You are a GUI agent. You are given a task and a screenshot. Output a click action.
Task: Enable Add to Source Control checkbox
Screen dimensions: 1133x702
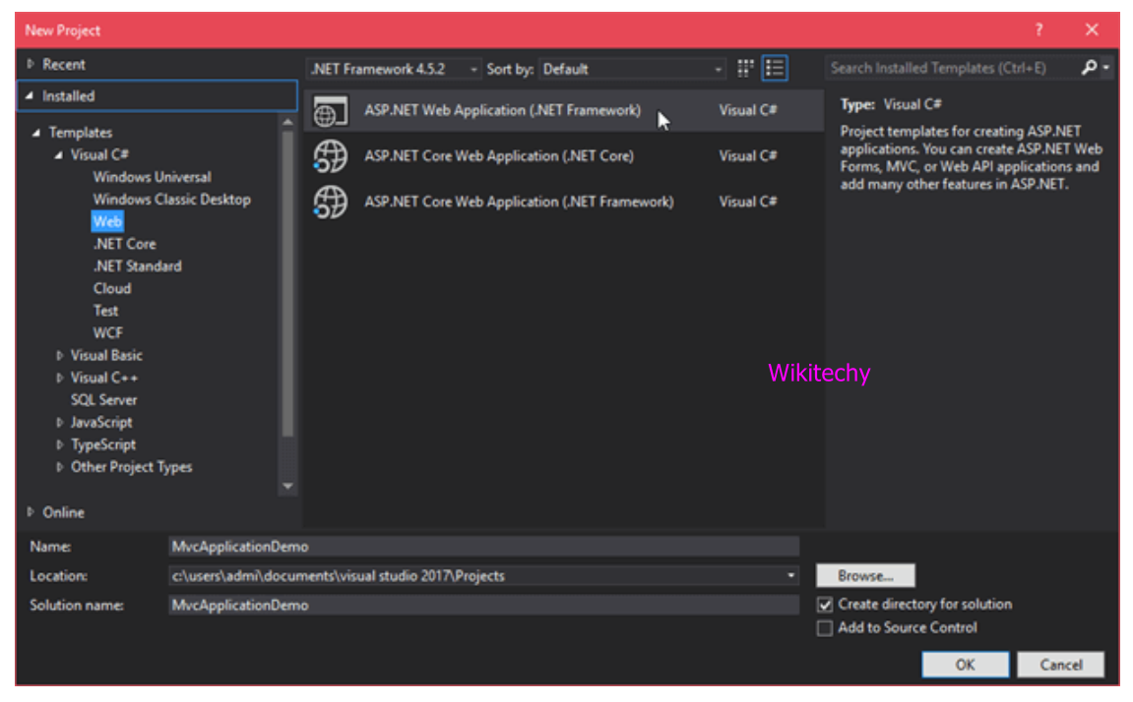pos(825,628)
